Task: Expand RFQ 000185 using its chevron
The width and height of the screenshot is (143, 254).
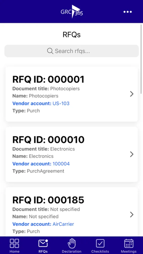Action: (x=132, y=214)
